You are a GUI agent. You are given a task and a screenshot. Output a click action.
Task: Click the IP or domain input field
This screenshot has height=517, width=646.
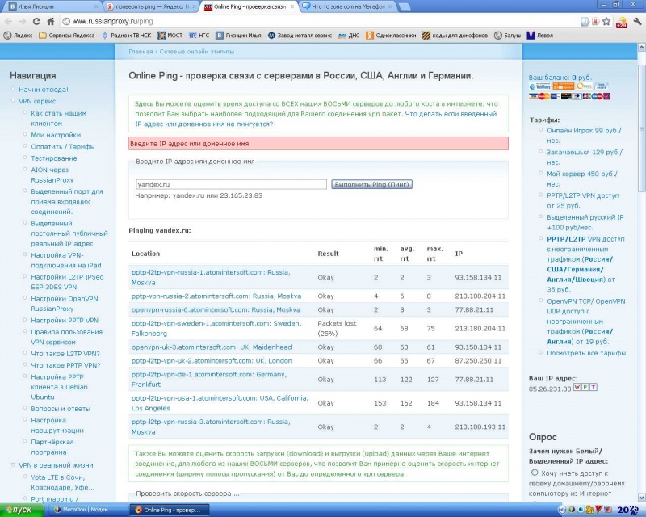coord(230,184)
